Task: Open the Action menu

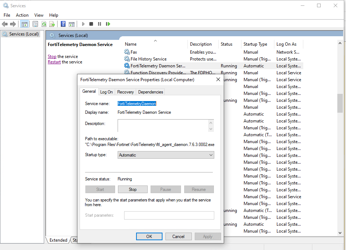Action: 22,15
